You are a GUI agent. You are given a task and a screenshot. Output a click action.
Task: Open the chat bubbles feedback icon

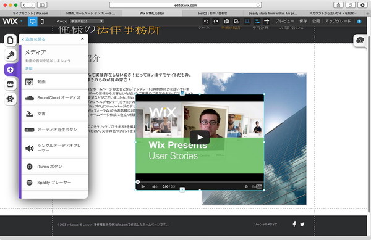pyautogui.click(x=360, y=40)
